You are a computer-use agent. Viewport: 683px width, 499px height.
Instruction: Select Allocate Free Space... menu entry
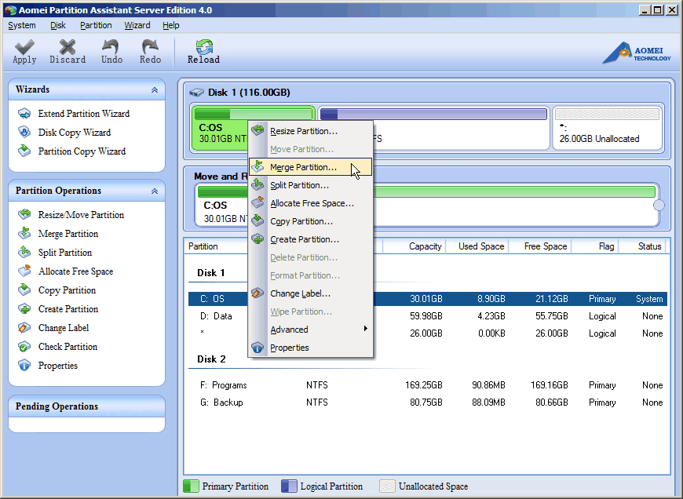click(311, 203)
